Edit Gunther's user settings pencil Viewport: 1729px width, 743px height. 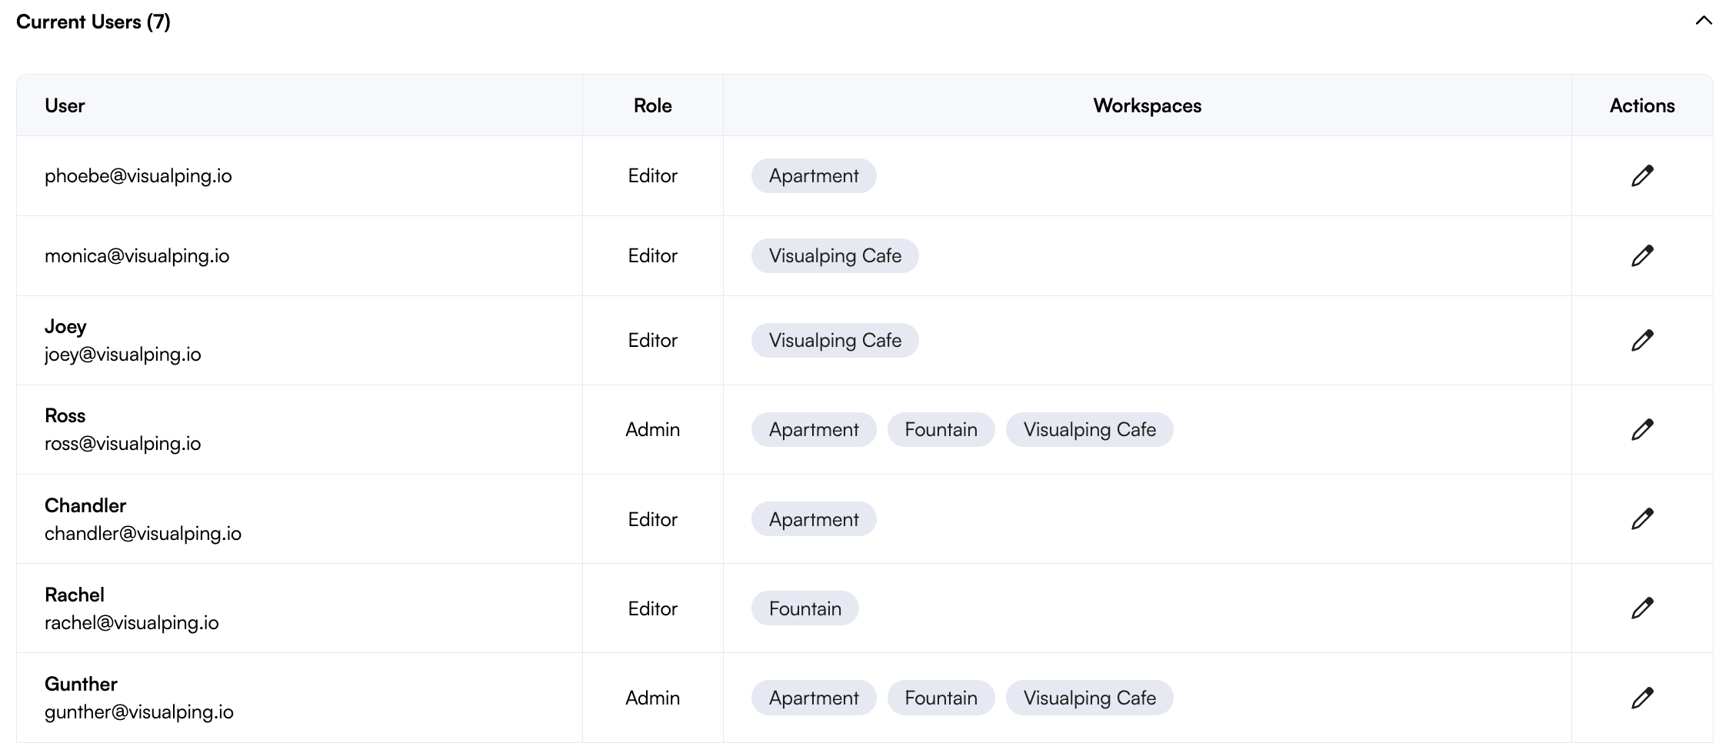pos(1642,698)
